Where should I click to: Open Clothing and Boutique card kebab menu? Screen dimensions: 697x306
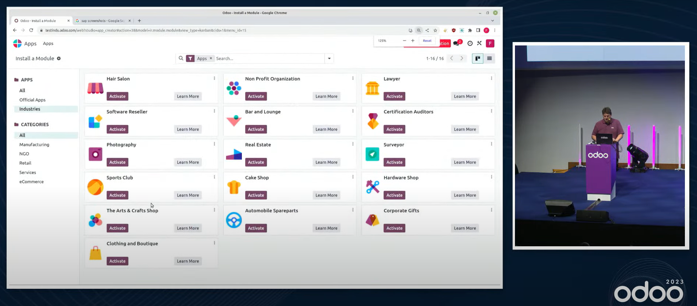tap(214, 243)
